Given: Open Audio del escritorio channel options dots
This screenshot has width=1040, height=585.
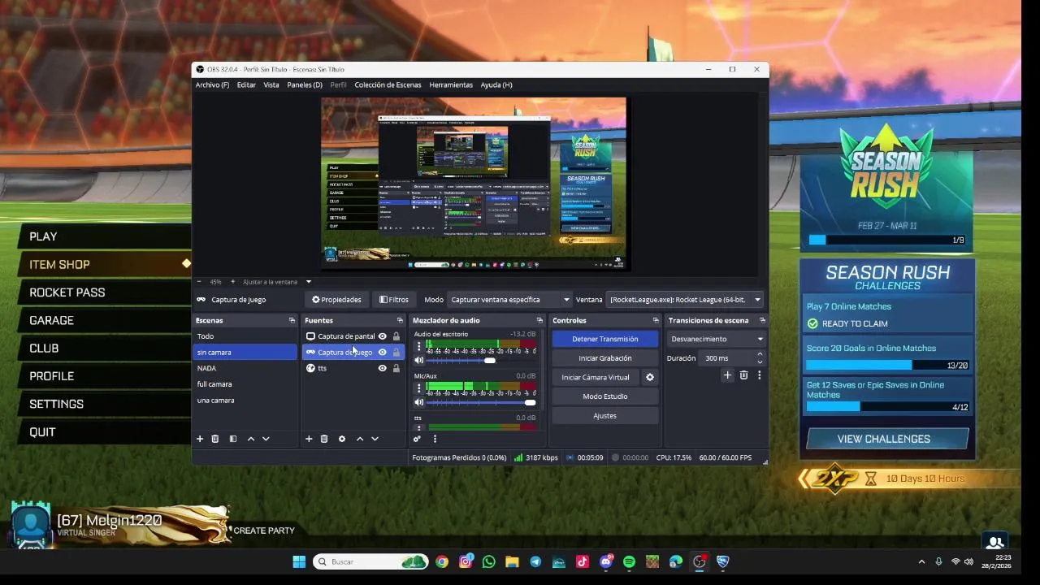Looking at the screenshot, I should point(419,346).
